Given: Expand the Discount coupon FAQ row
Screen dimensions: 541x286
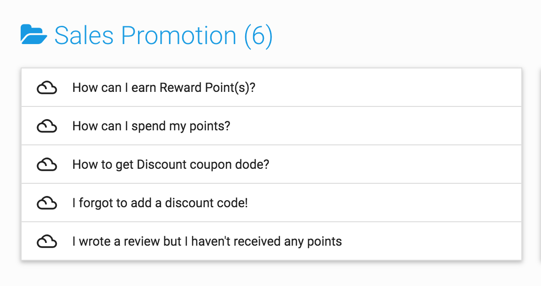Looking at the screenshot, I should [271, 165].
